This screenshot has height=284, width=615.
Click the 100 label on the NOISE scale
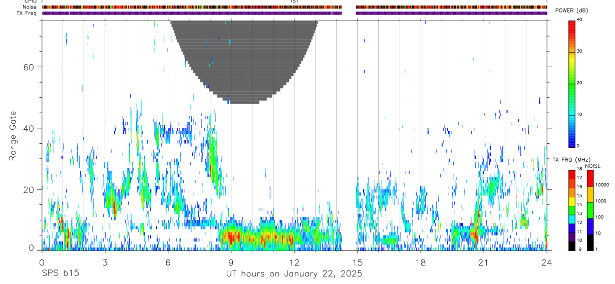point(599,217)
